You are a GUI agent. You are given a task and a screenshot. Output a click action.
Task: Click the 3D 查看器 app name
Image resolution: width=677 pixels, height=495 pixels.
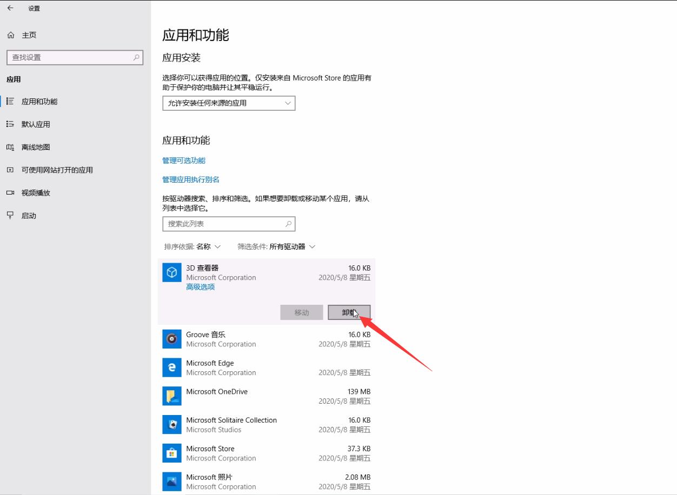(x=202, y=267)
